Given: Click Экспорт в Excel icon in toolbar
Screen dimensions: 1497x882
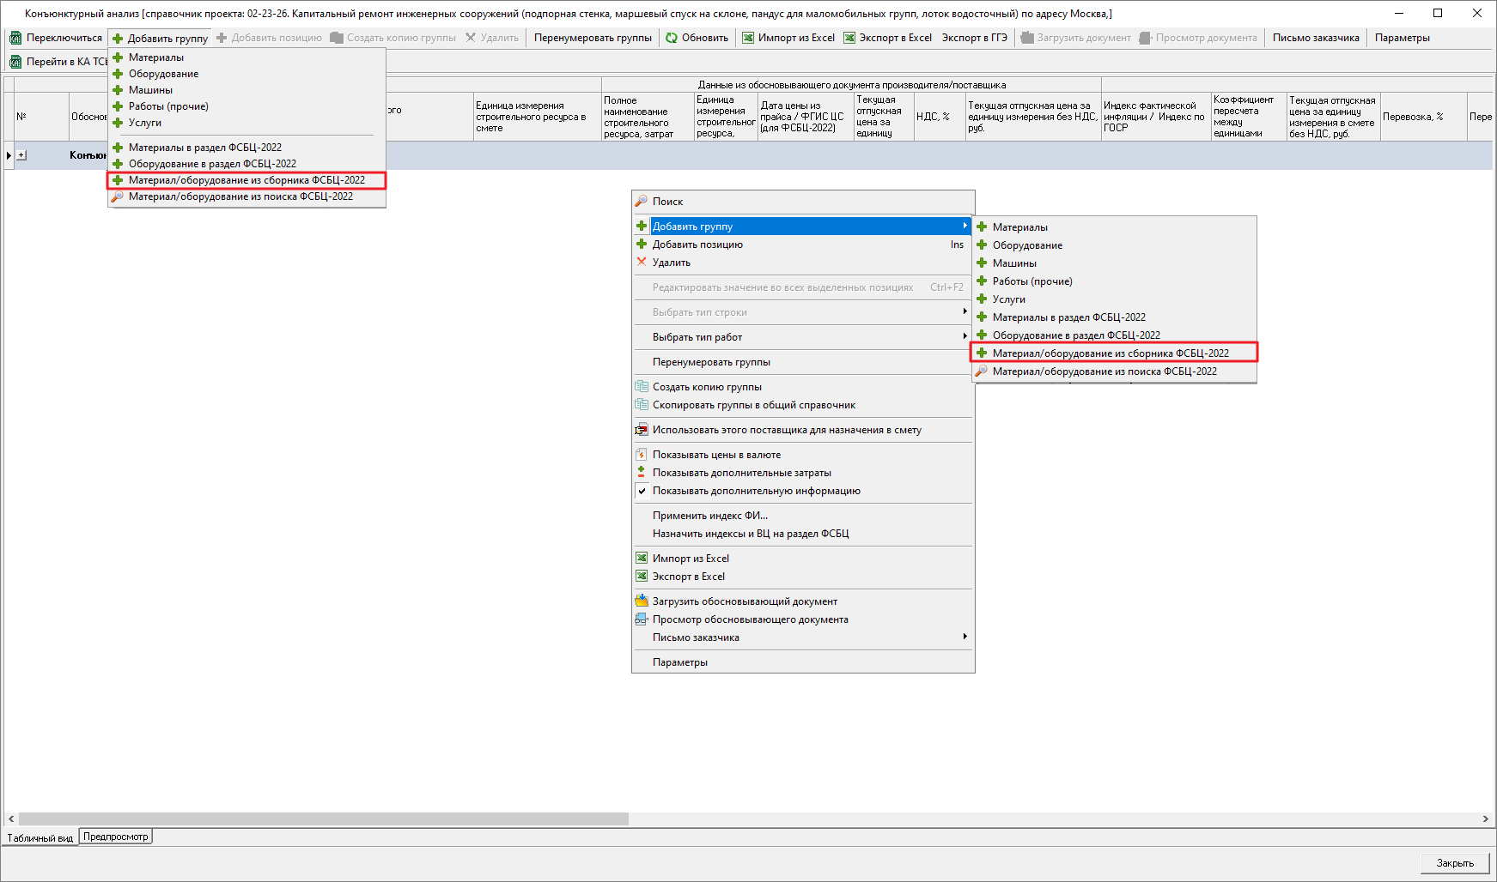Looking at the screenshot, I should (849, 38).
